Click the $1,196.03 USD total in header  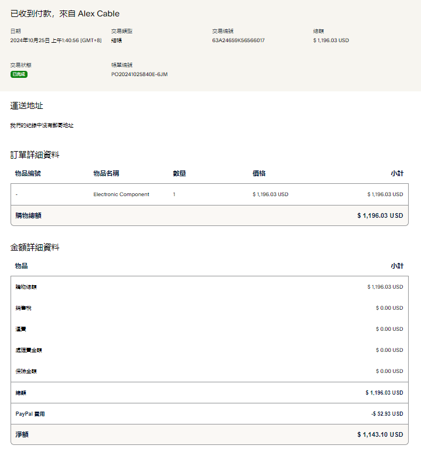coord(331,40)
